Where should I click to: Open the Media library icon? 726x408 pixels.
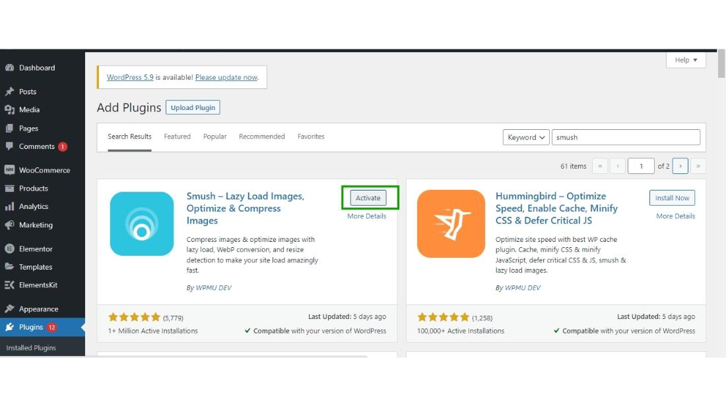[10, 109]
